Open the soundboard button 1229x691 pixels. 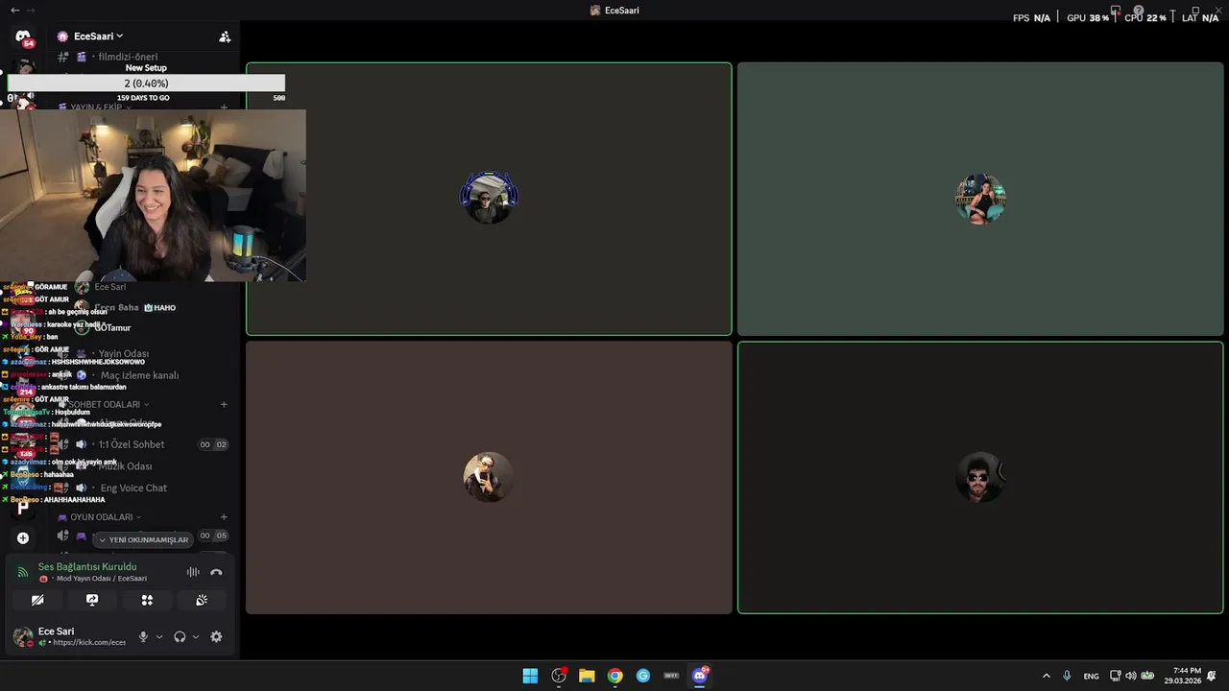tap(202, 600)
